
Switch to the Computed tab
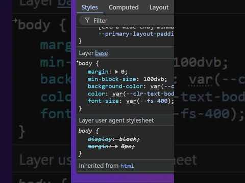point(124,7)
